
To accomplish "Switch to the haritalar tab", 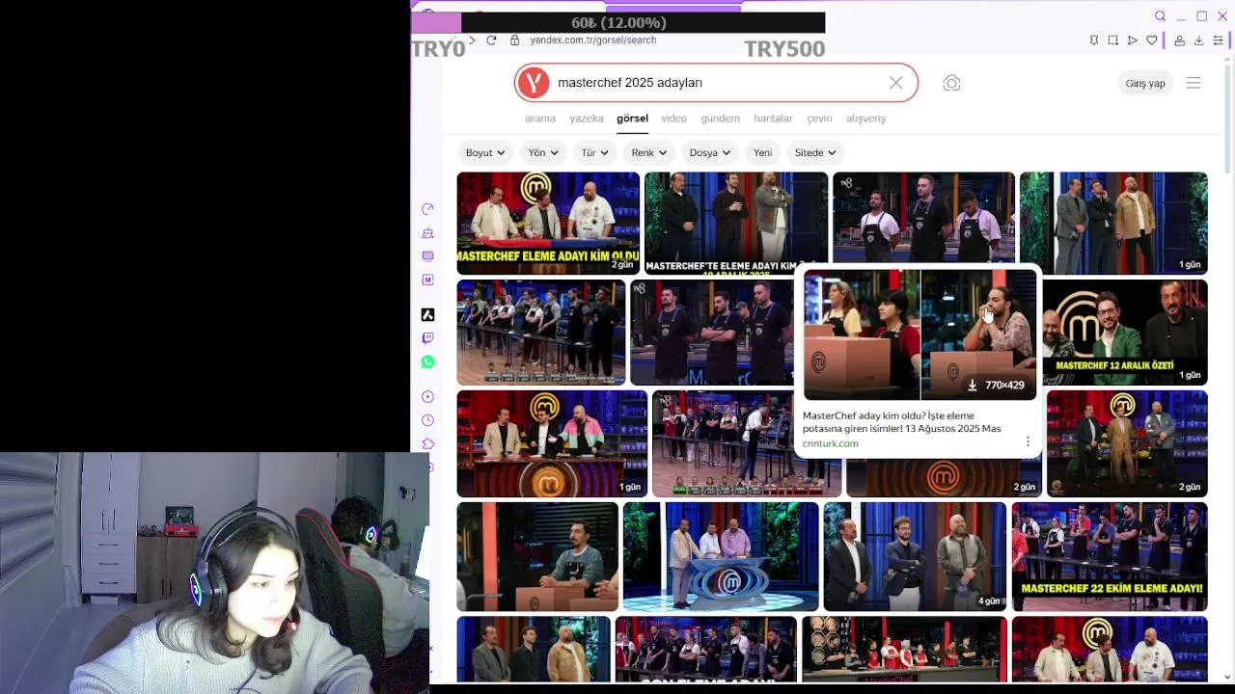I will [773, 119].
